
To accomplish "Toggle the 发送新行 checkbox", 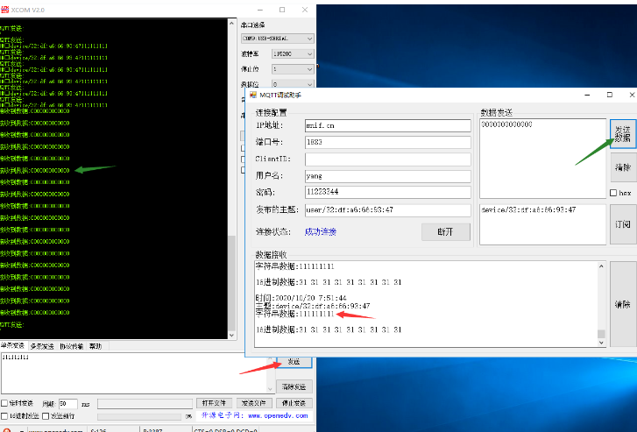I will coord(46,415).
